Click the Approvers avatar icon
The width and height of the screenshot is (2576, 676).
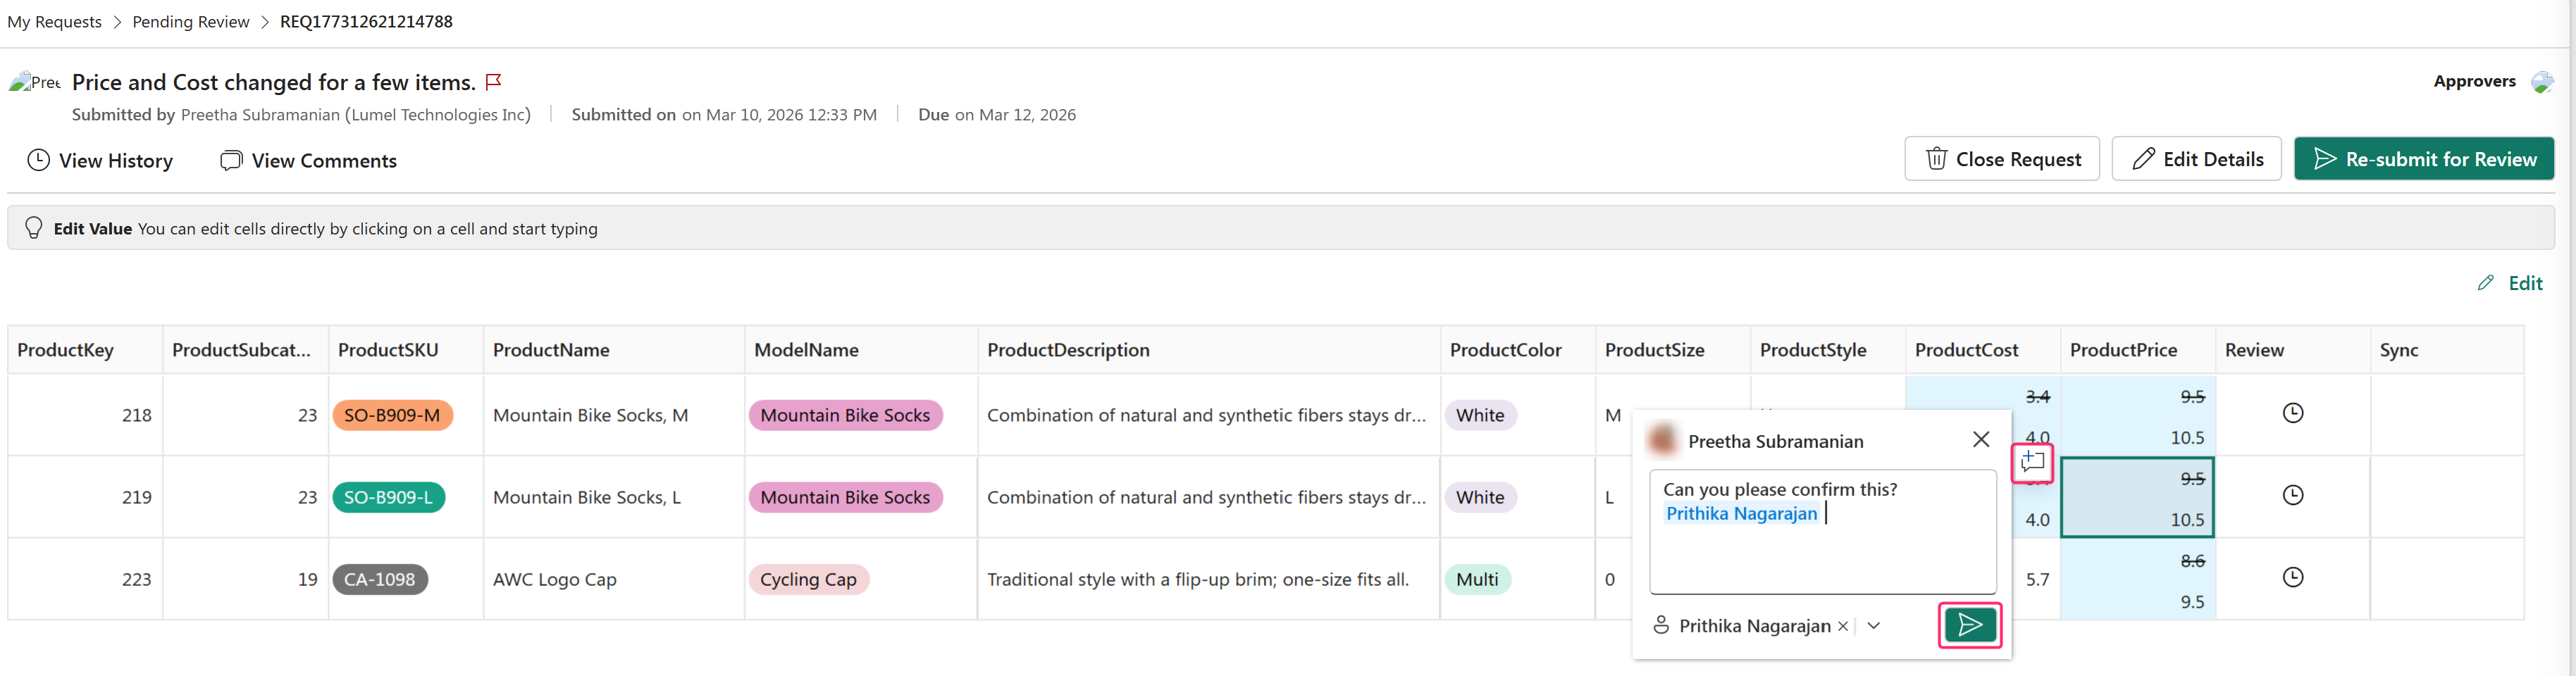pyautogui.click(x=2541, y=82)
